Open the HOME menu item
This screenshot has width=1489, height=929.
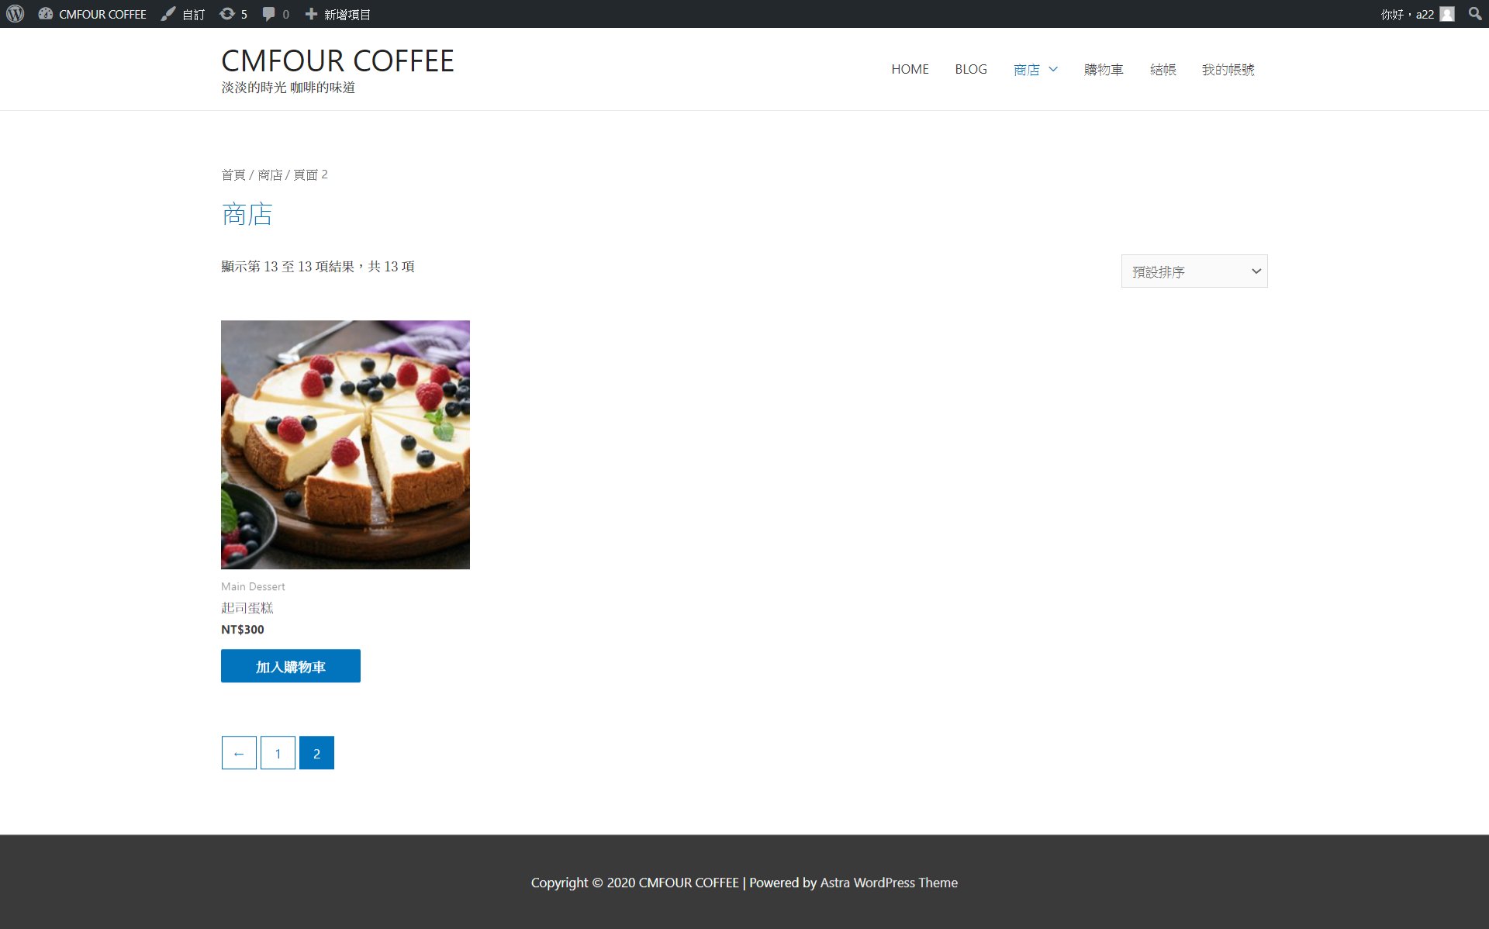coord(910,70)
